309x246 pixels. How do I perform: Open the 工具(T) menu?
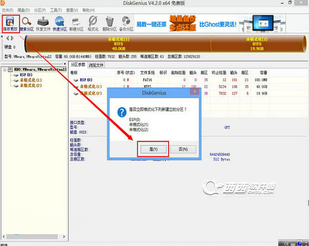(56, 10)
